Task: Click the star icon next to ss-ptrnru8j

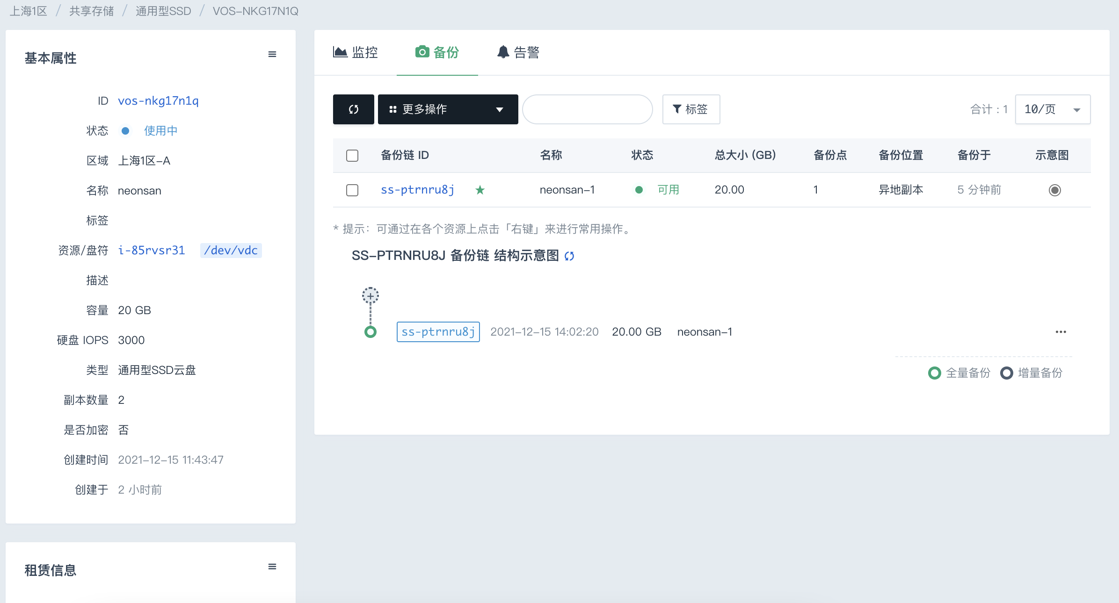Action: pos(480,190)
